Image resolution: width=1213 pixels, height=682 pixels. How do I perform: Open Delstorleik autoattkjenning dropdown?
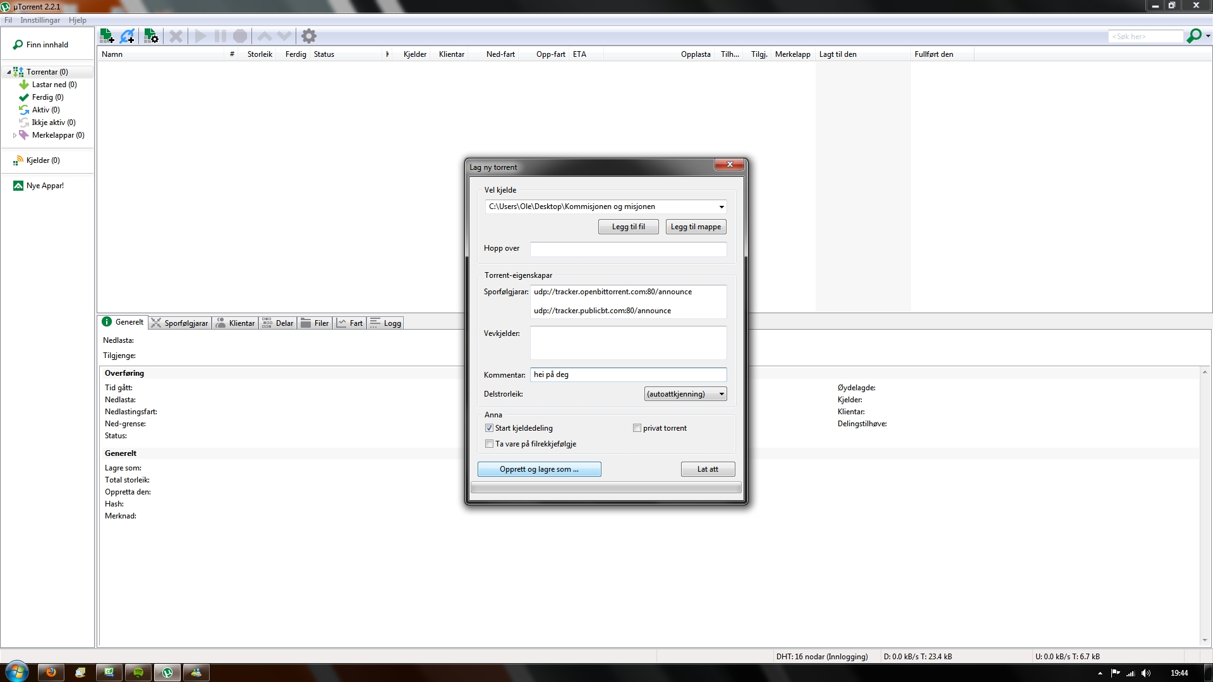coord(685,394)
